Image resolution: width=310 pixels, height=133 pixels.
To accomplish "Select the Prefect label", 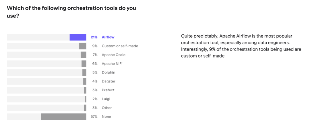I will [x=108, y=90].
